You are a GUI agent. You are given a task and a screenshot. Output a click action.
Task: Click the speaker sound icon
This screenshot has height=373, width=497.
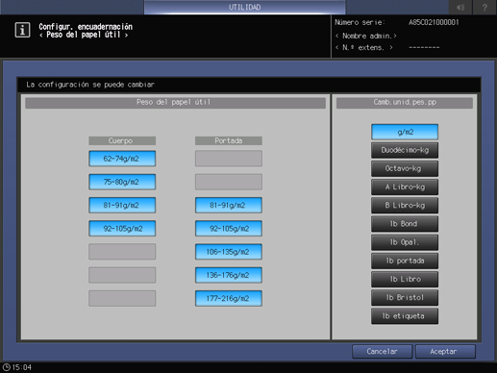pyautogui.click(x=460, y=7)
